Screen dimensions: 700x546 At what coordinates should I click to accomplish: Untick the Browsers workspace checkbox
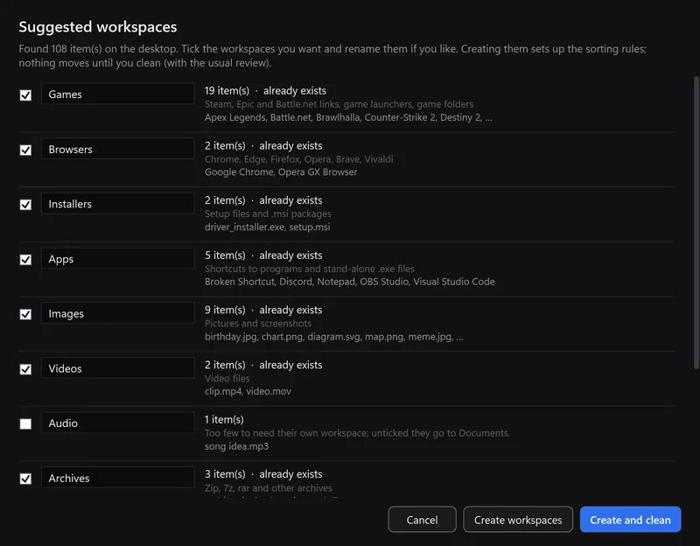(25, 150)
